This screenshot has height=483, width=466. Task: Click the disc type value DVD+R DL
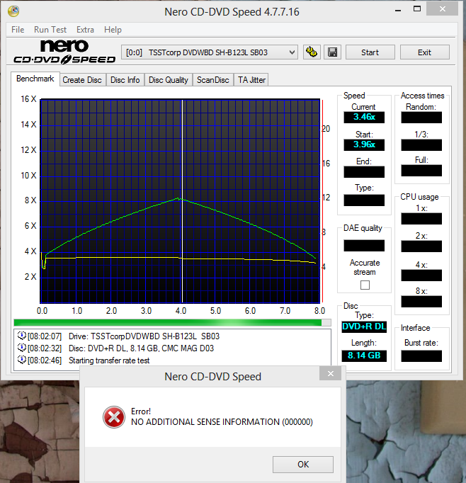[x=364, y=326]
